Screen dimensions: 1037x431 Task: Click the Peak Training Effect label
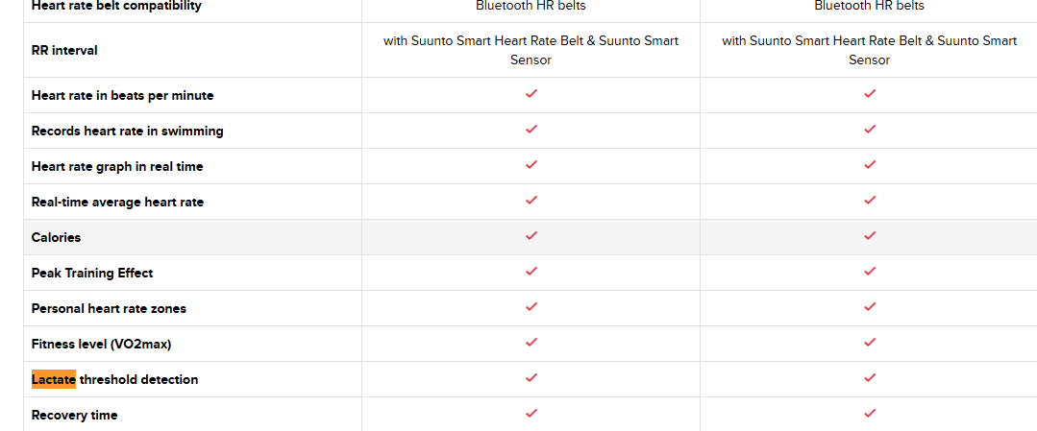[92, 273]
